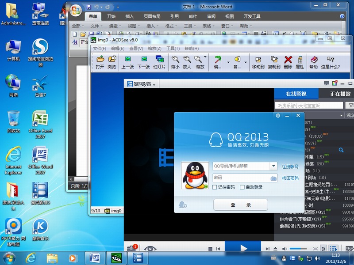This screenshot has height=265, width=354.
Task: Click QQ number input field
Action: (241, 166)
